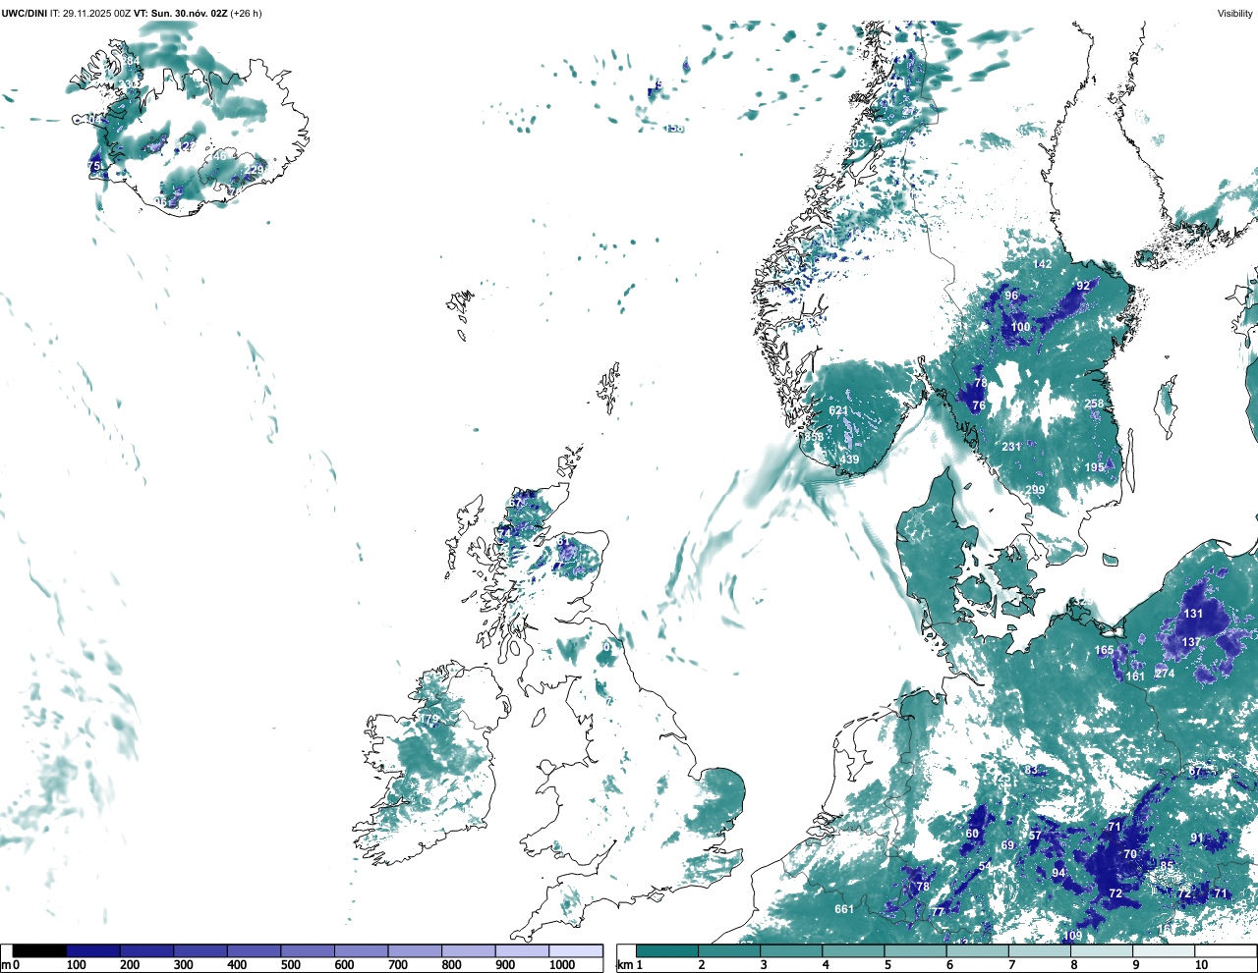Click the 661 value over Belgium
The width and height of the screenshot is (1258, 973).
(x=844, y=909)
